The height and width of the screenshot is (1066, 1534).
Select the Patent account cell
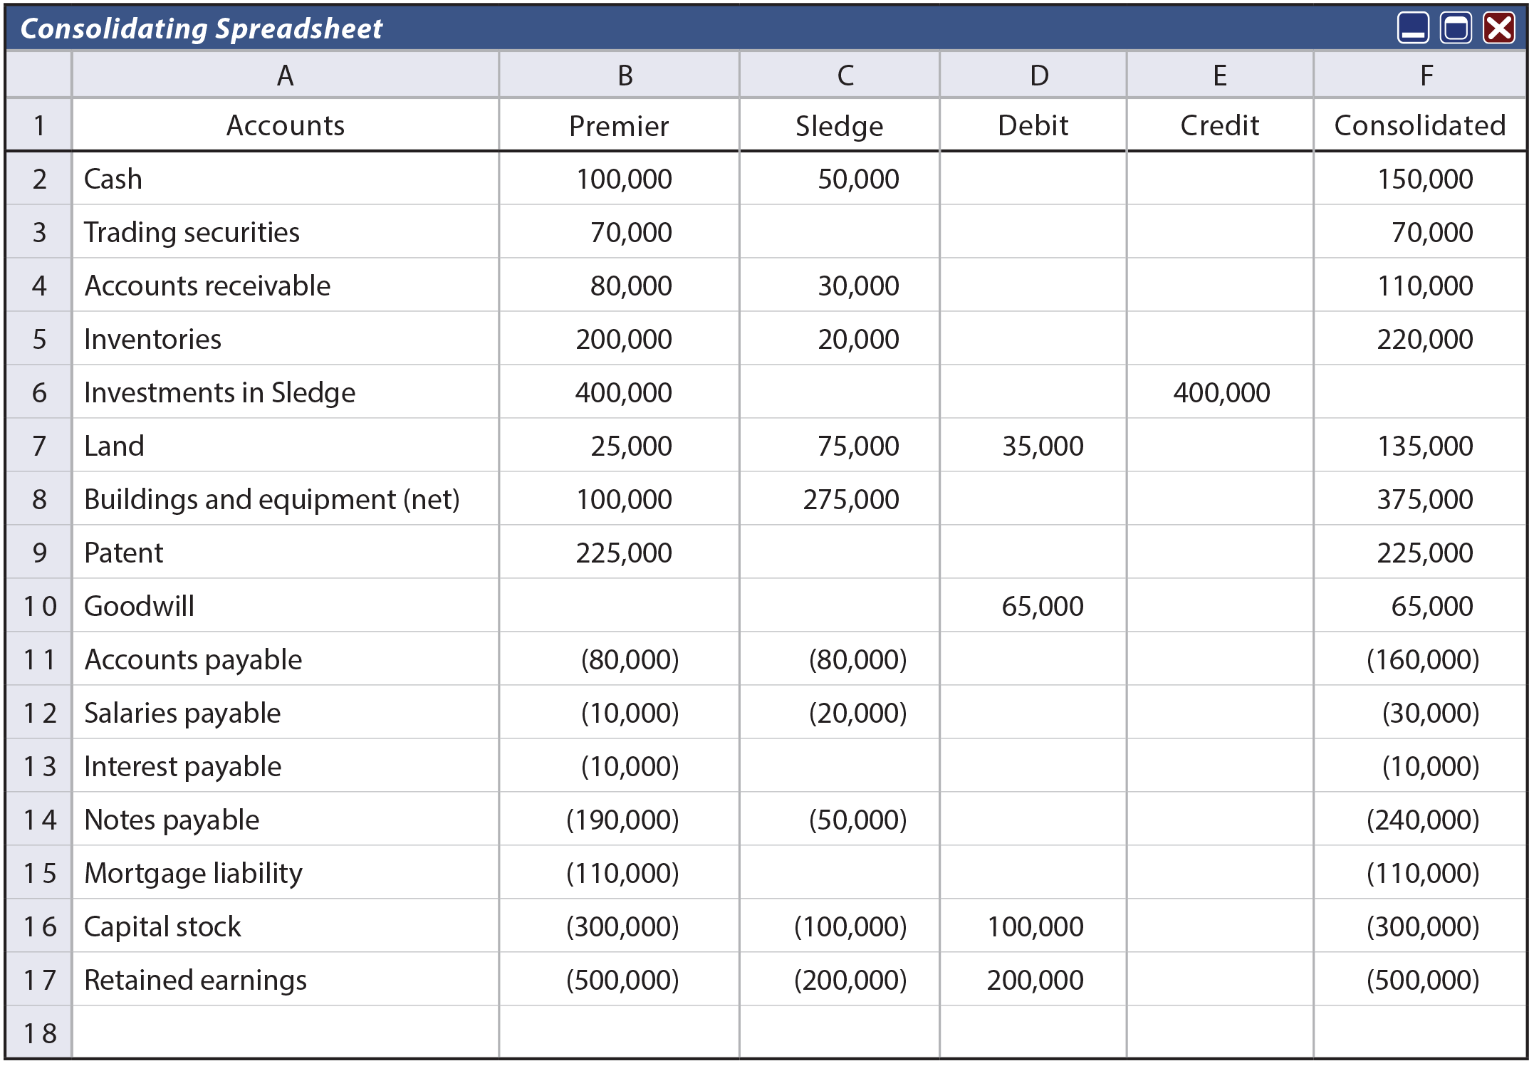tap(285, 552)
